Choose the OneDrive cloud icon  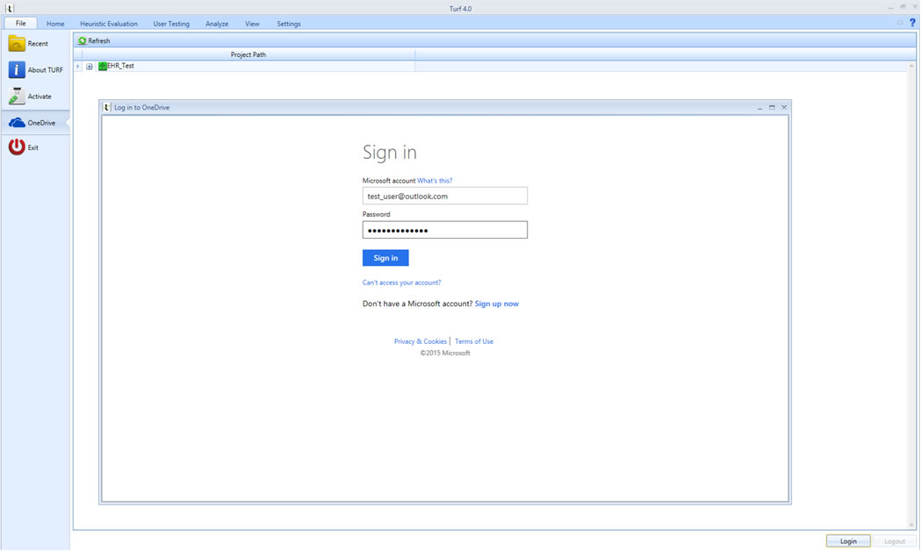(17, 123)
